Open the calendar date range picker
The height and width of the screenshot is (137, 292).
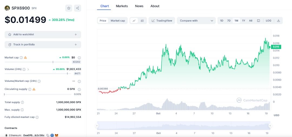(x=258, y=20)
